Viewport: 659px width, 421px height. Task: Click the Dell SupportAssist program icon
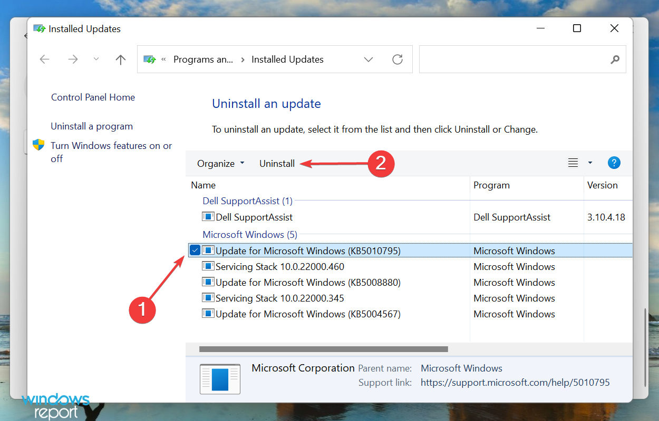click(207, 217)
